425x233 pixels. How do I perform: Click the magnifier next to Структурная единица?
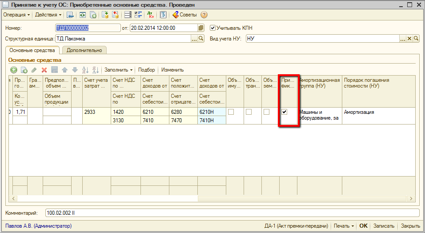click(201, 39)
